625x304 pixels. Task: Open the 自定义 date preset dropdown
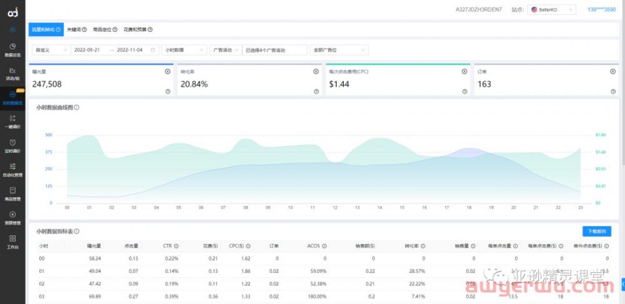click(51, 50)
